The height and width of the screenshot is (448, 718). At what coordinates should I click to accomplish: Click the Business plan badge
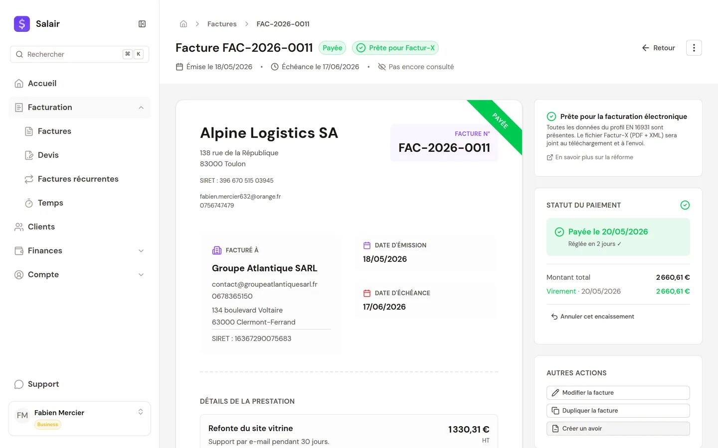[48, 425]
